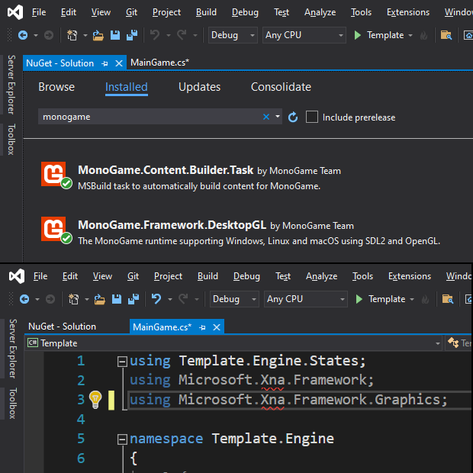The width and height of the screenshot is (473, 473).
Task: Click the monogame search input field
Action: click(151, 117)
